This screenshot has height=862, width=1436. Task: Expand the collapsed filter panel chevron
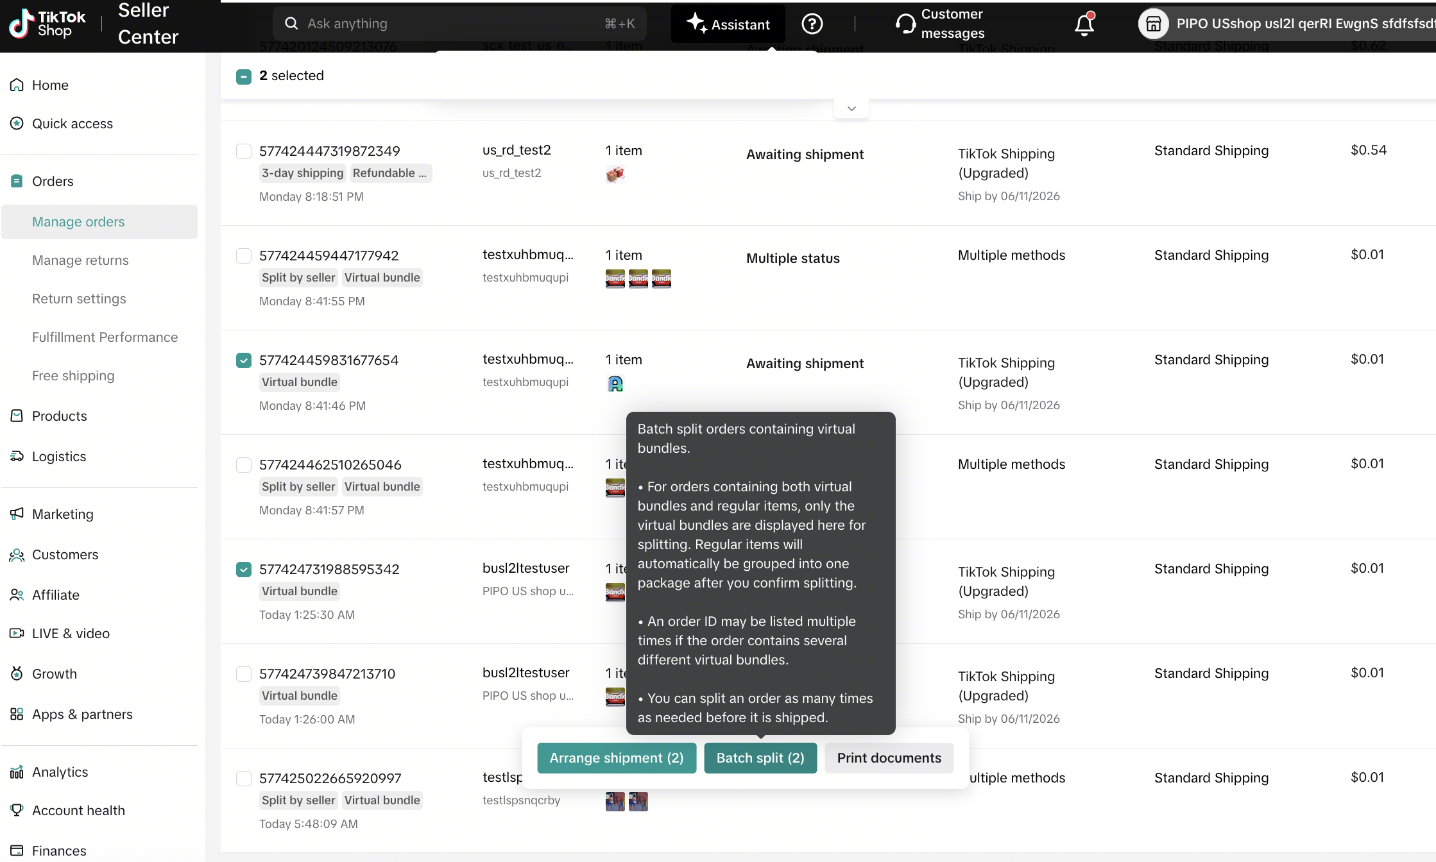(x=851, y=108)
